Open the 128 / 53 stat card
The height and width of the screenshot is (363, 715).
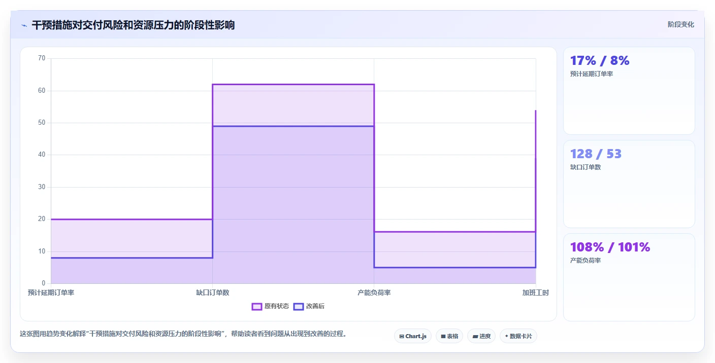(x=629, y=184)
